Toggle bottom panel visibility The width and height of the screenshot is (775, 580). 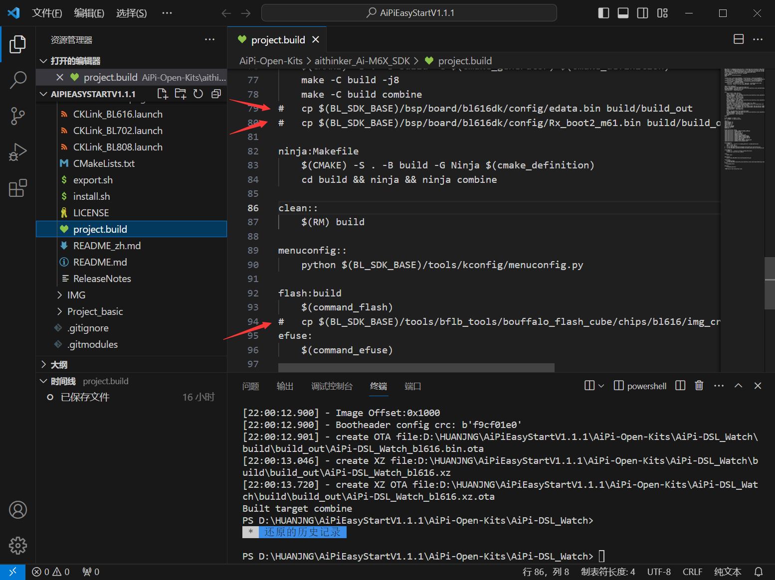coord(623,13)
